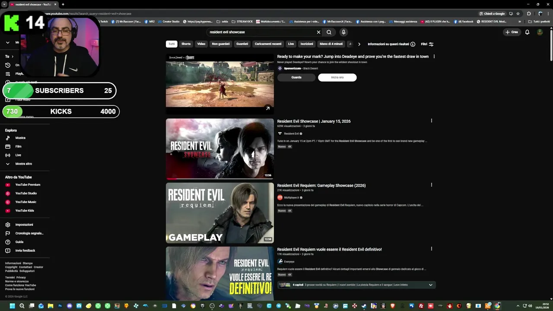553x311 pixels.
Task: Open FileZilla from the taskbar
Action: click(421, 306)
